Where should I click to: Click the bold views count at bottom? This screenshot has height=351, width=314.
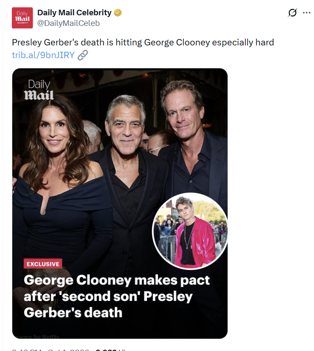coord(106,350)
